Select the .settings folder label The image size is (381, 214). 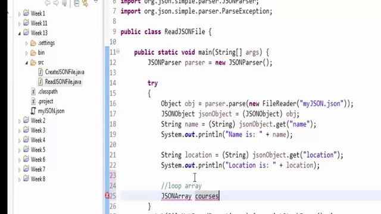(x=46, y=43)
